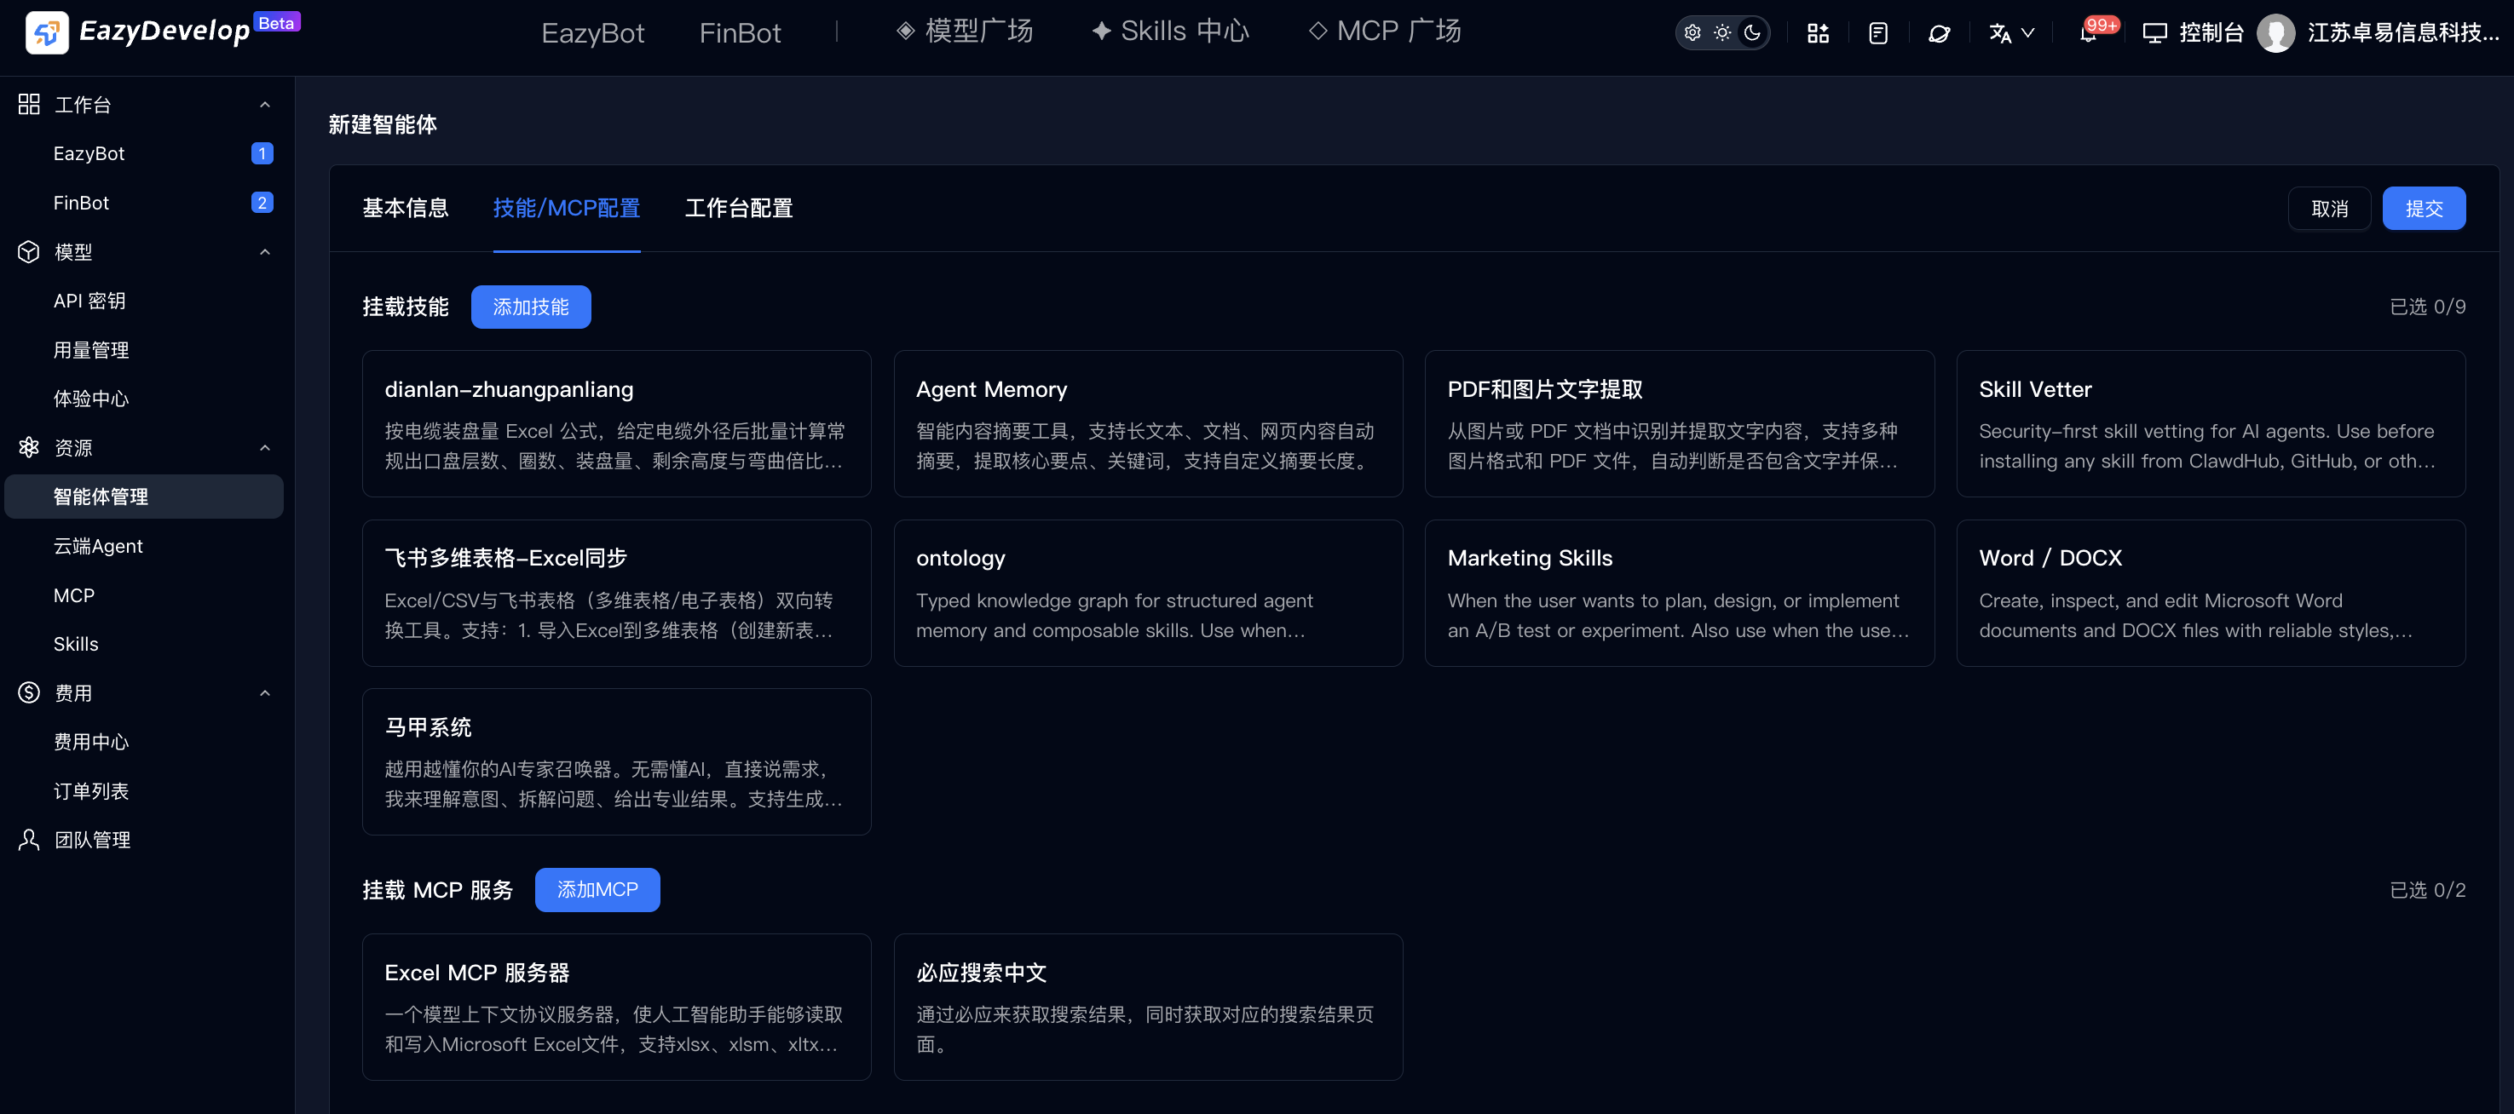The width and height of the screenshot is (2514, 1114).
Task: Click the 添加MCP button
Action: [x=597, y=890]
